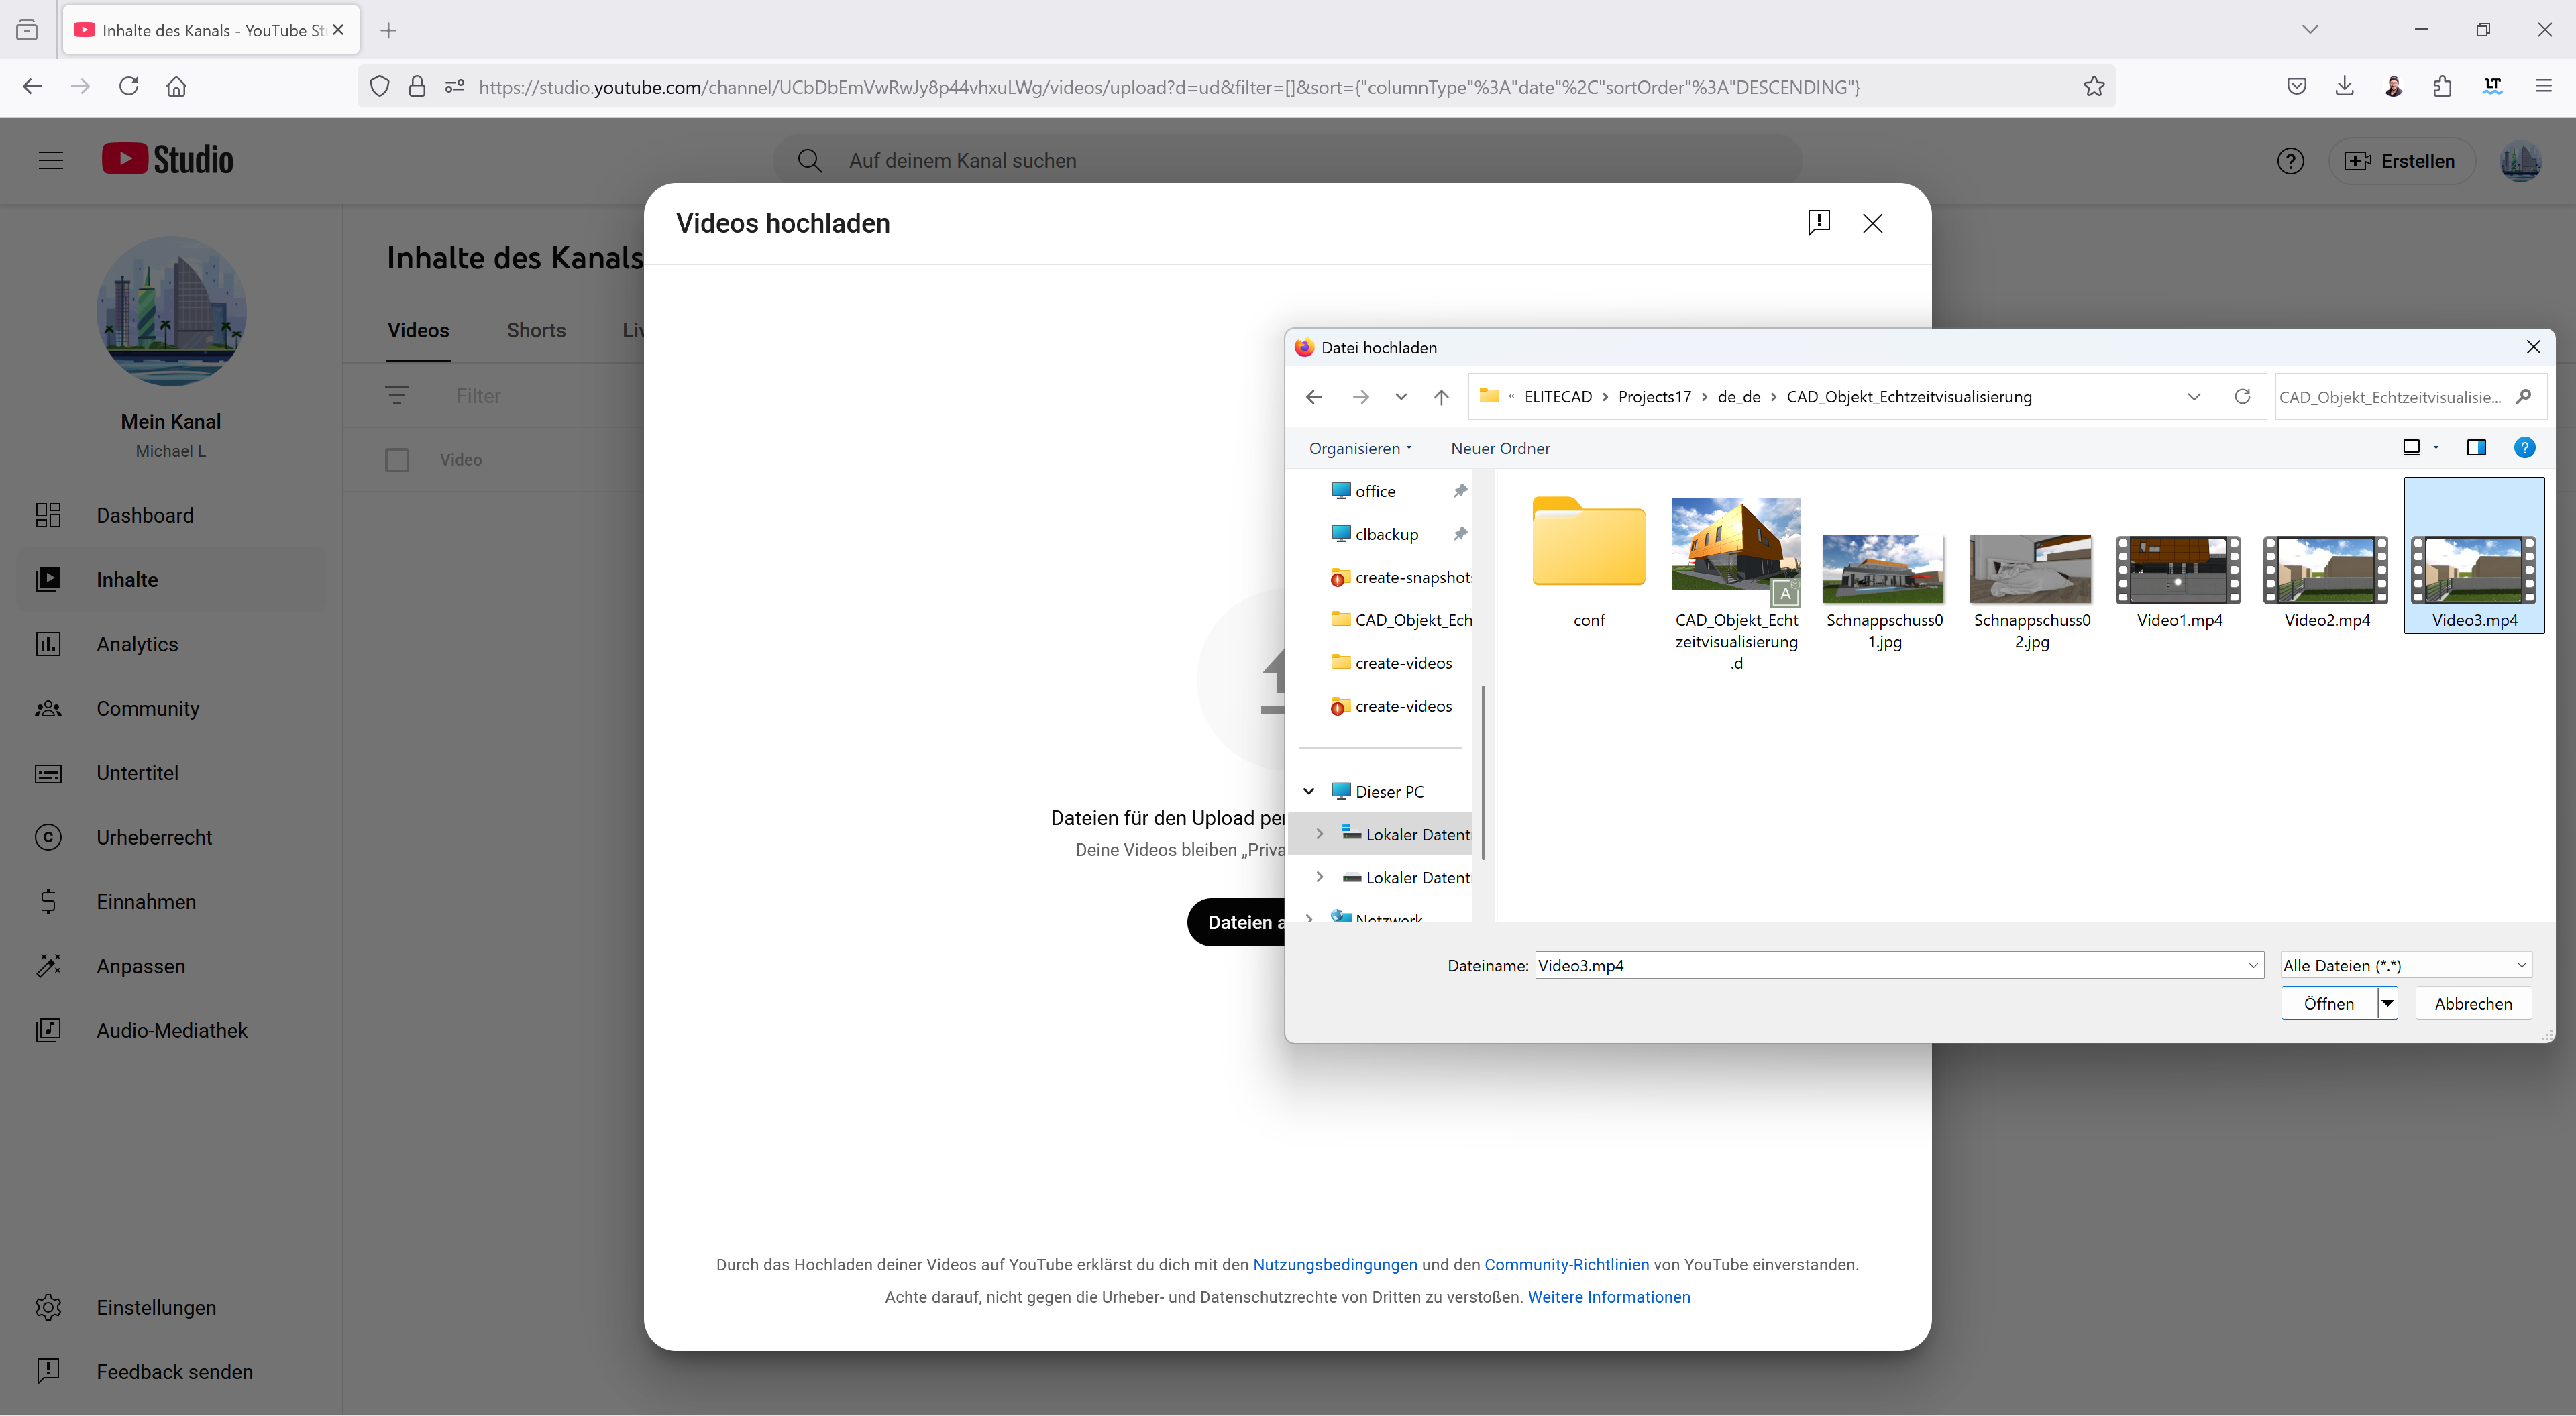The height and width of the screenshot is (1416, 2576).
Task: Toggle the preview pane in file dialog
Action: point(2476,448)
